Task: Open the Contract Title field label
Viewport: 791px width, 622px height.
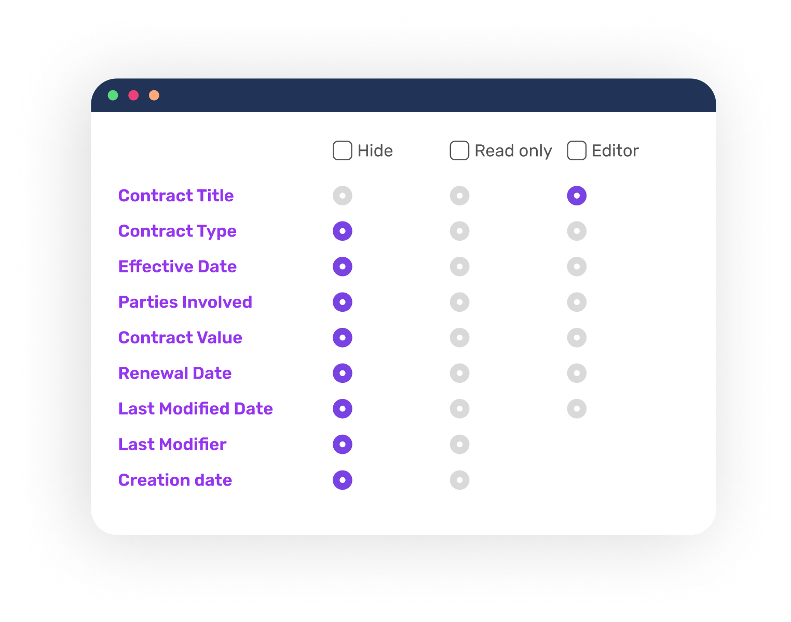Action: pyautogui.click(x=176, y=196)
